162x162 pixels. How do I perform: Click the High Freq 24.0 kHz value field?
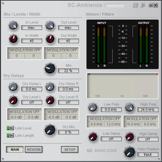[148, 110]
